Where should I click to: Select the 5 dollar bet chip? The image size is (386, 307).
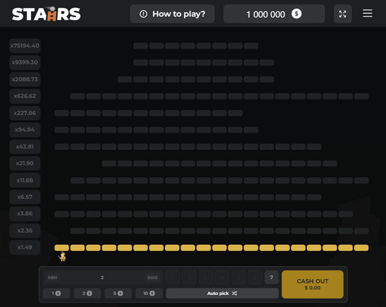118,293
